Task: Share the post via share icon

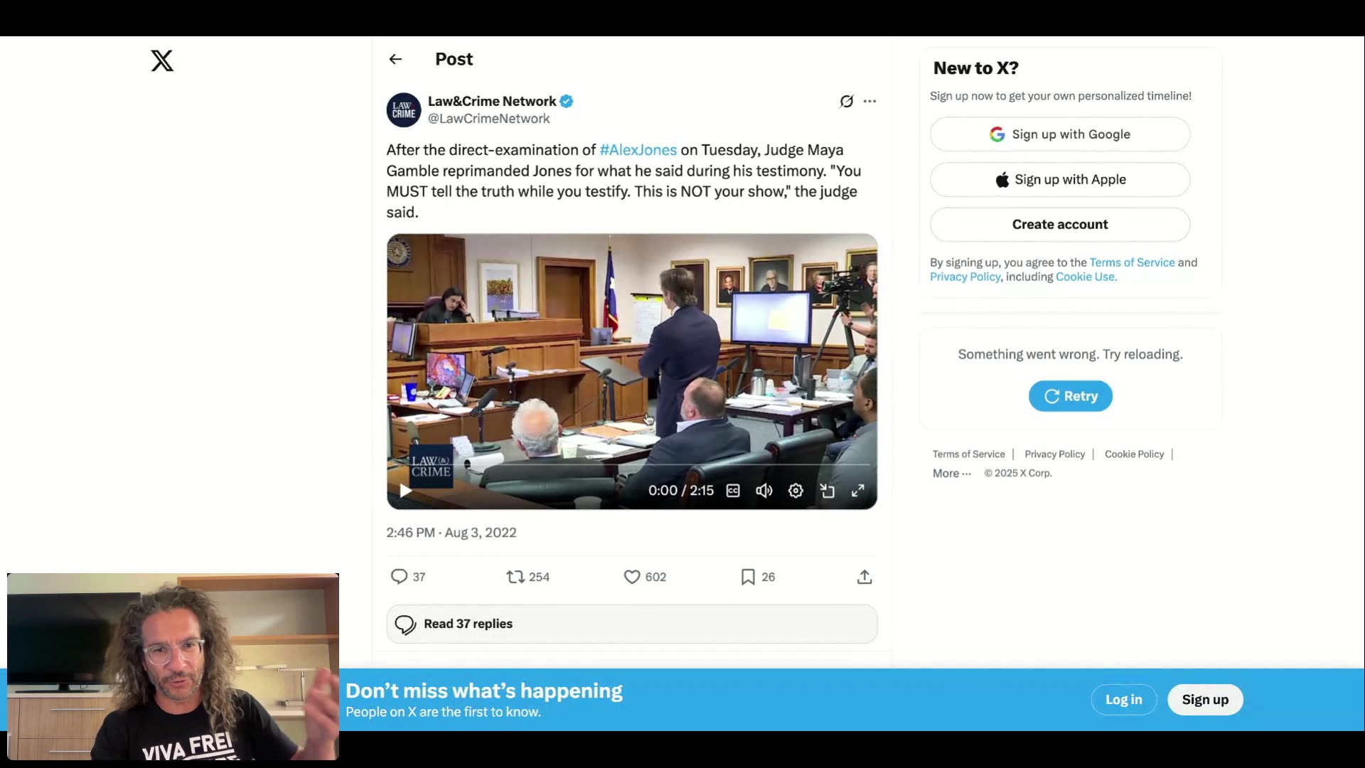Action: [x=864, y=577]
